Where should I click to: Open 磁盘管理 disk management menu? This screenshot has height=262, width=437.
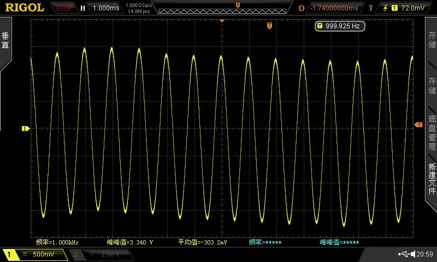[432, 133]
